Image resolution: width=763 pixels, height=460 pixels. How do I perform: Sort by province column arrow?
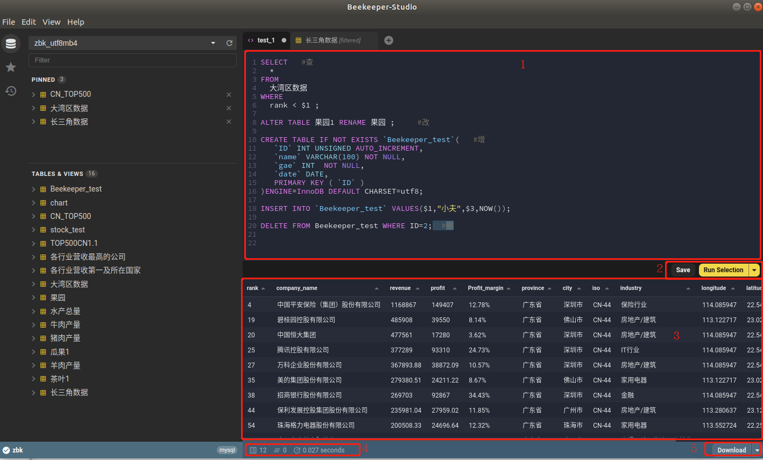[549, 288]
